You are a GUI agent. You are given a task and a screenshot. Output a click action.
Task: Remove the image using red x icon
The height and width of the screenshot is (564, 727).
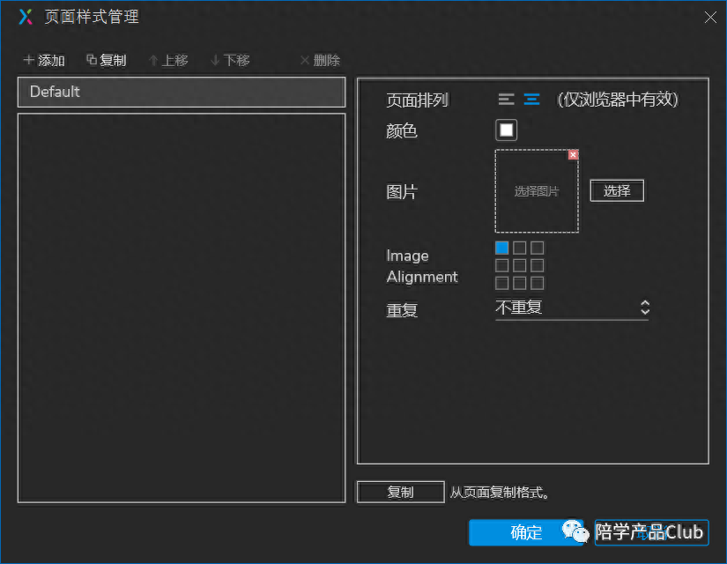(x=573, y=155)
